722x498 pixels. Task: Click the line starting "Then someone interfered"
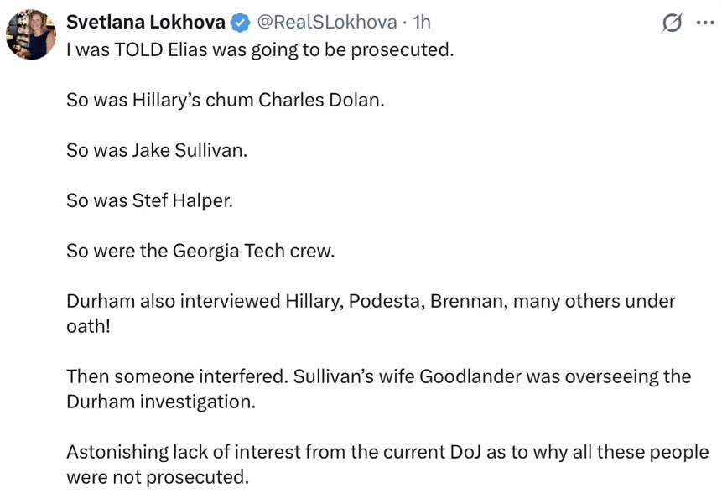pyautogui.click(x=378, y=376)
